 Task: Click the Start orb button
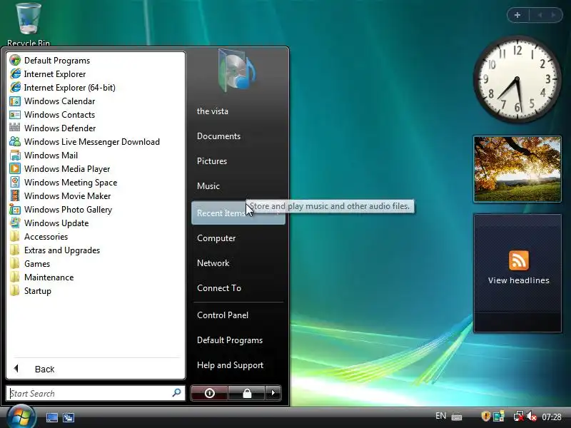tap(21, 417)
